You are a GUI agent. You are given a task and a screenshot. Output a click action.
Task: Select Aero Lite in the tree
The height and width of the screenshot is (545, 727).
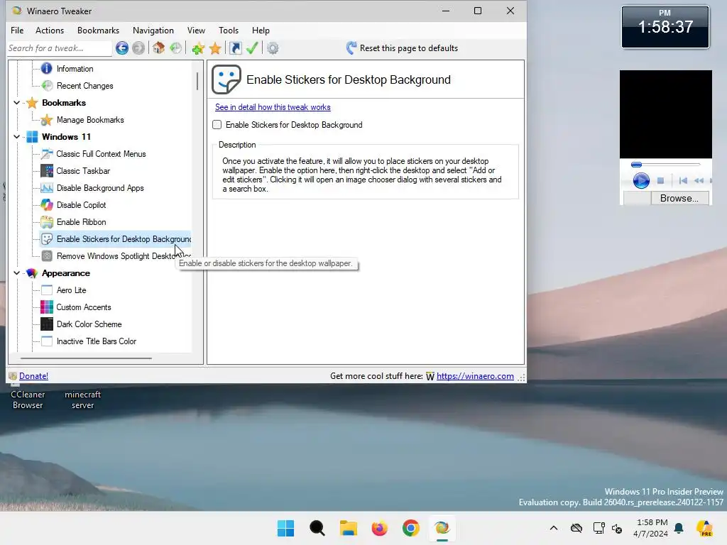pyautogui.click(x=72, y=290)
